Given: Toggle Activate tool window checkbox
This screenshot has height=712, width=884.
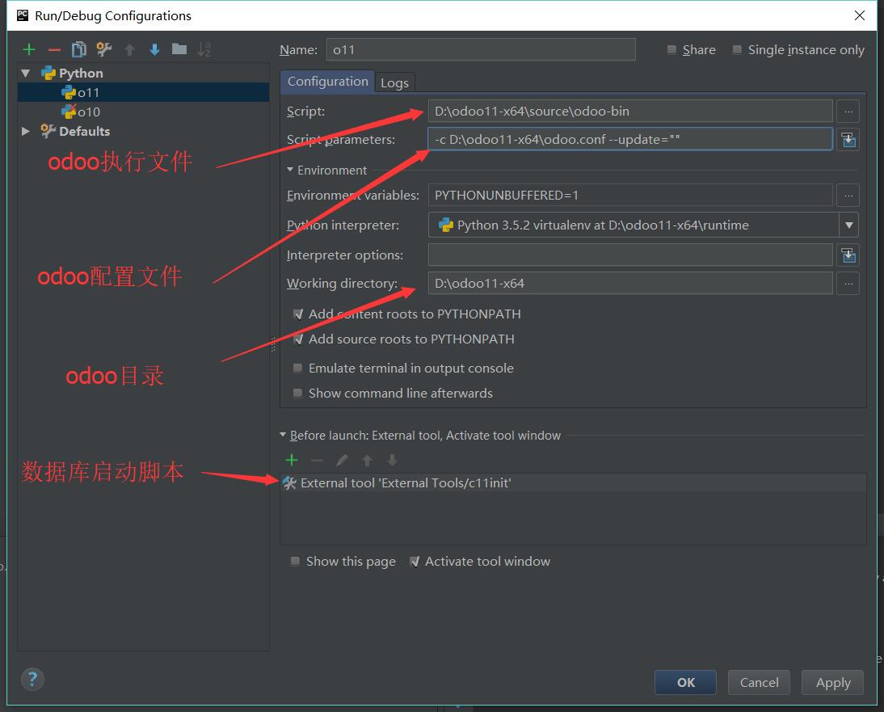Looking at the screenshot, I should [x=415, y=561].
